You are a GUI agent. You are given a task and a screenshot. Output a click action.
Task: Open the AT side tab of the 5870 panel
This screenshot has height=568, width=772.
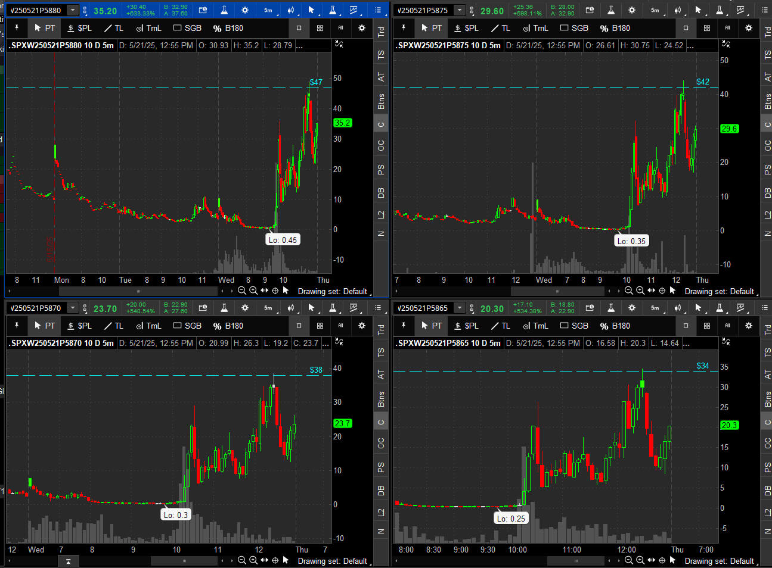click(381, 374)
